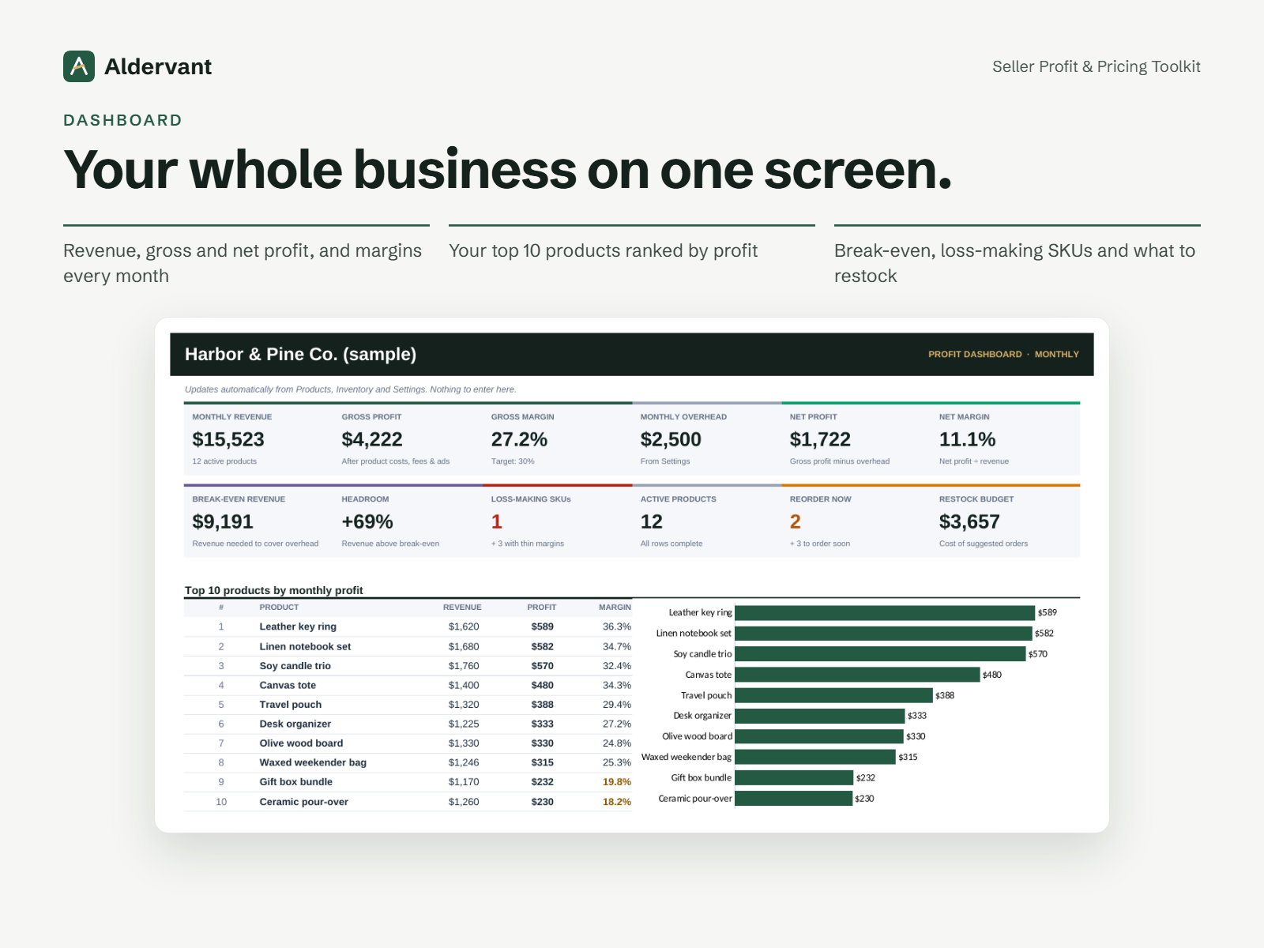Viewport: 1264px width, 948px height.
Task: Click the Active Products count 12
Action: [x=652, y=521]
